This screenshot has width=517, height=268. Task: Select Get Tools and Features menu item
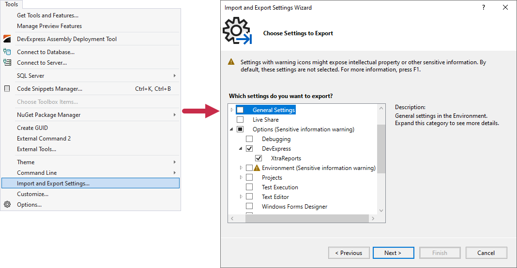91,15
